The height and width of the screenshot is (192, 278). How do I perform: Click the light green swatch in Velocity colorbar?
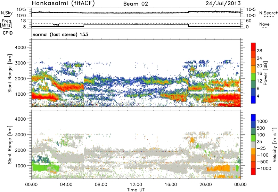coord(253,138)
